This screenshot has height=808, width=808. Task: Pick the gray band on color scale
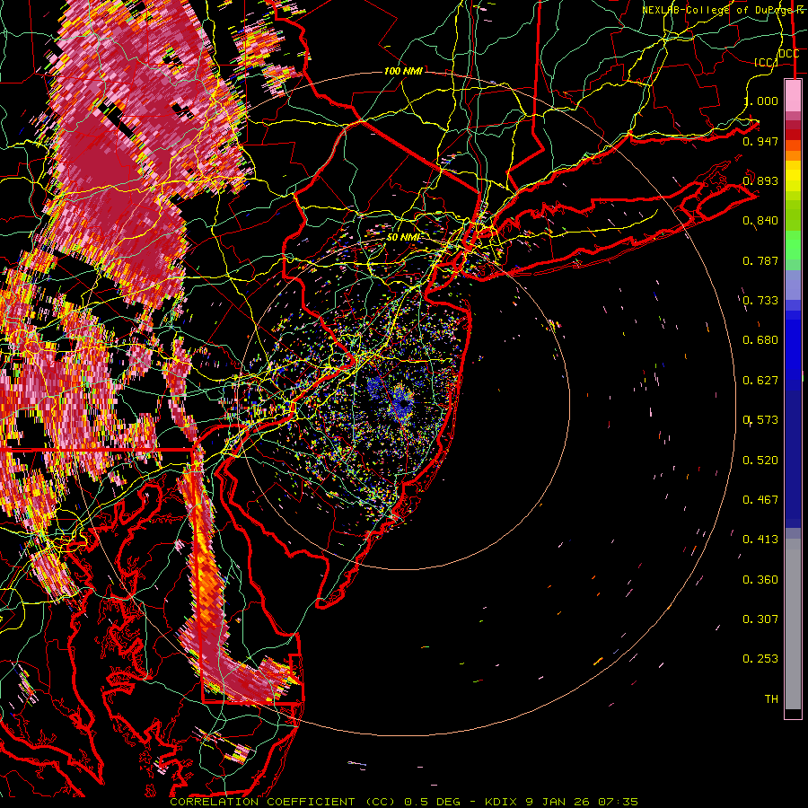793,624
